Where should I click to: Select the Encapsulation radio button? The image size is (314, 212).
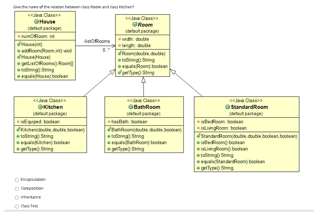[17, 180]
